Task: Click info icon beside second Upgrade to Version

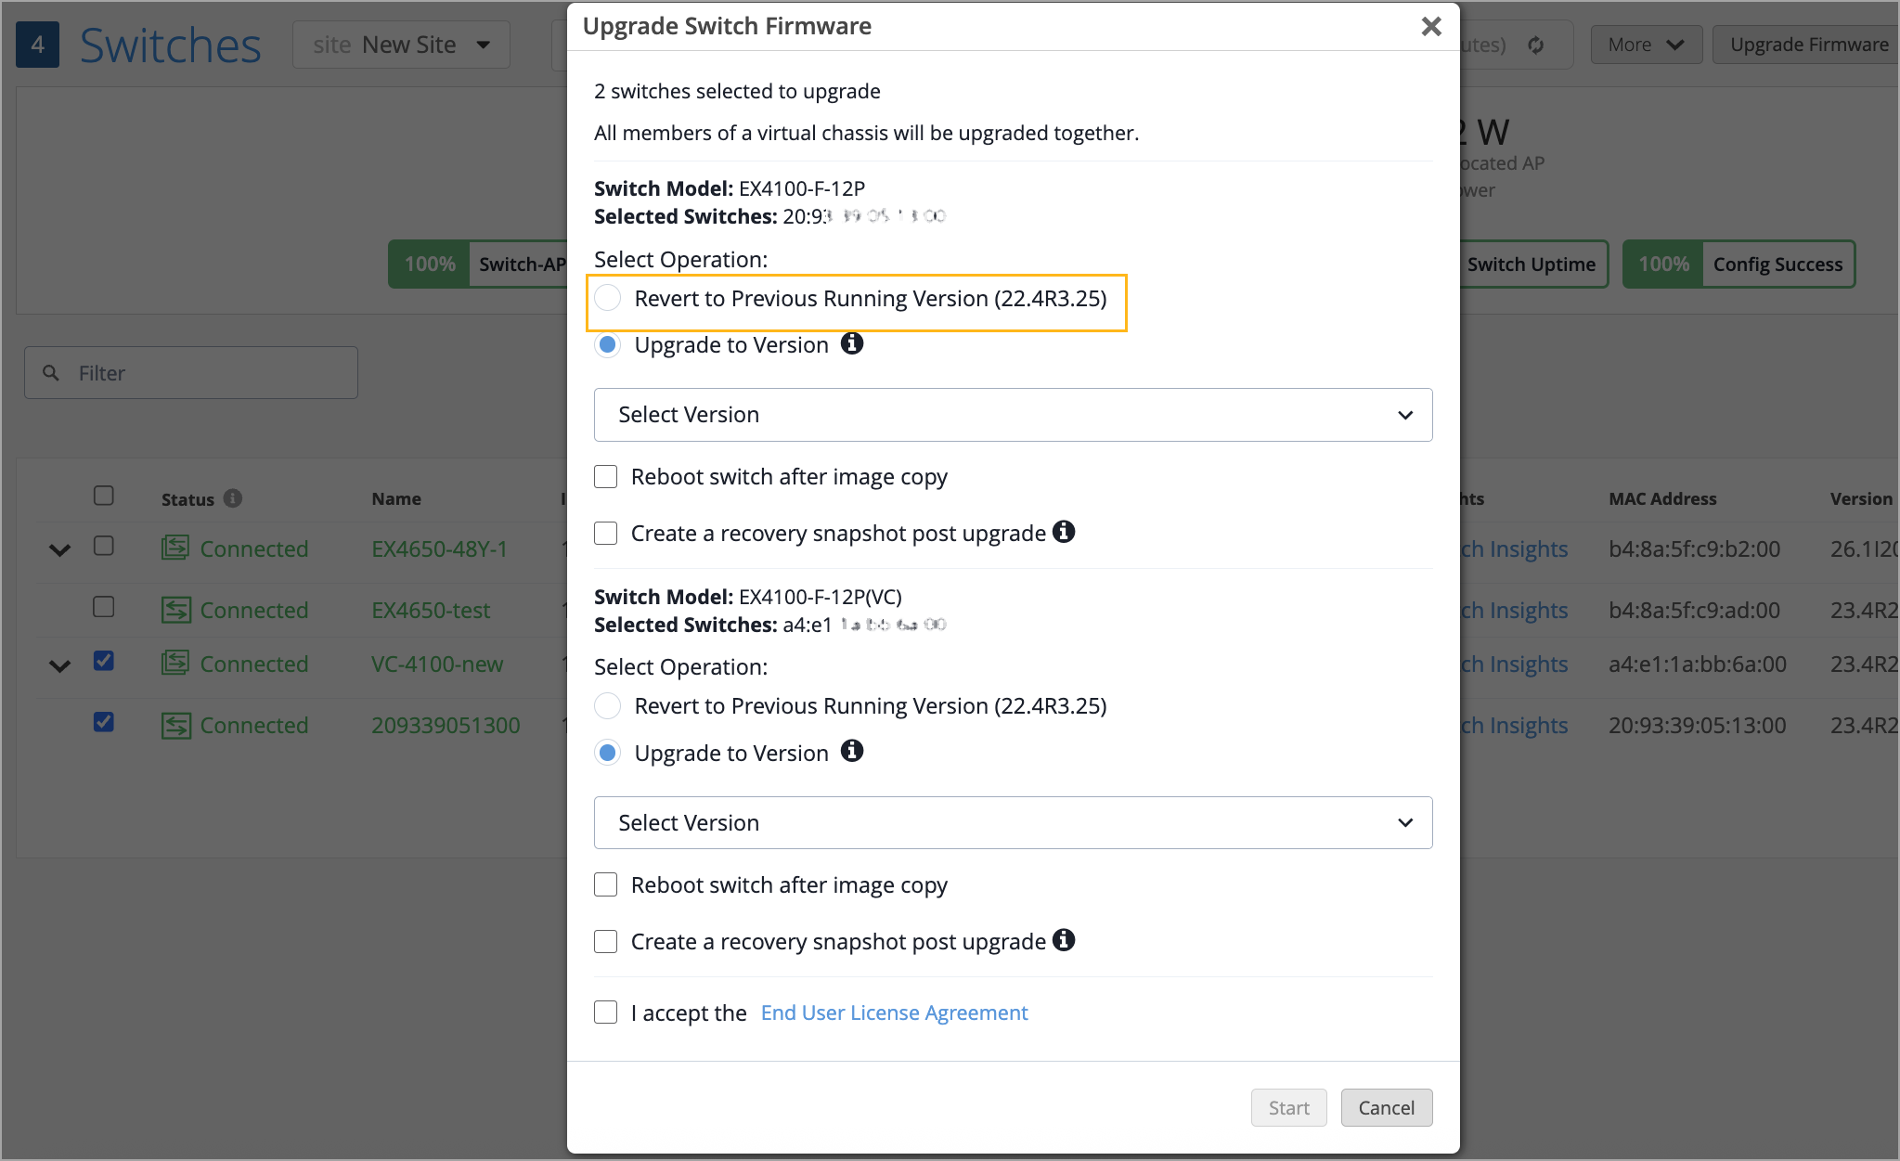Action: pyautogui.click(x=851, y=751)
